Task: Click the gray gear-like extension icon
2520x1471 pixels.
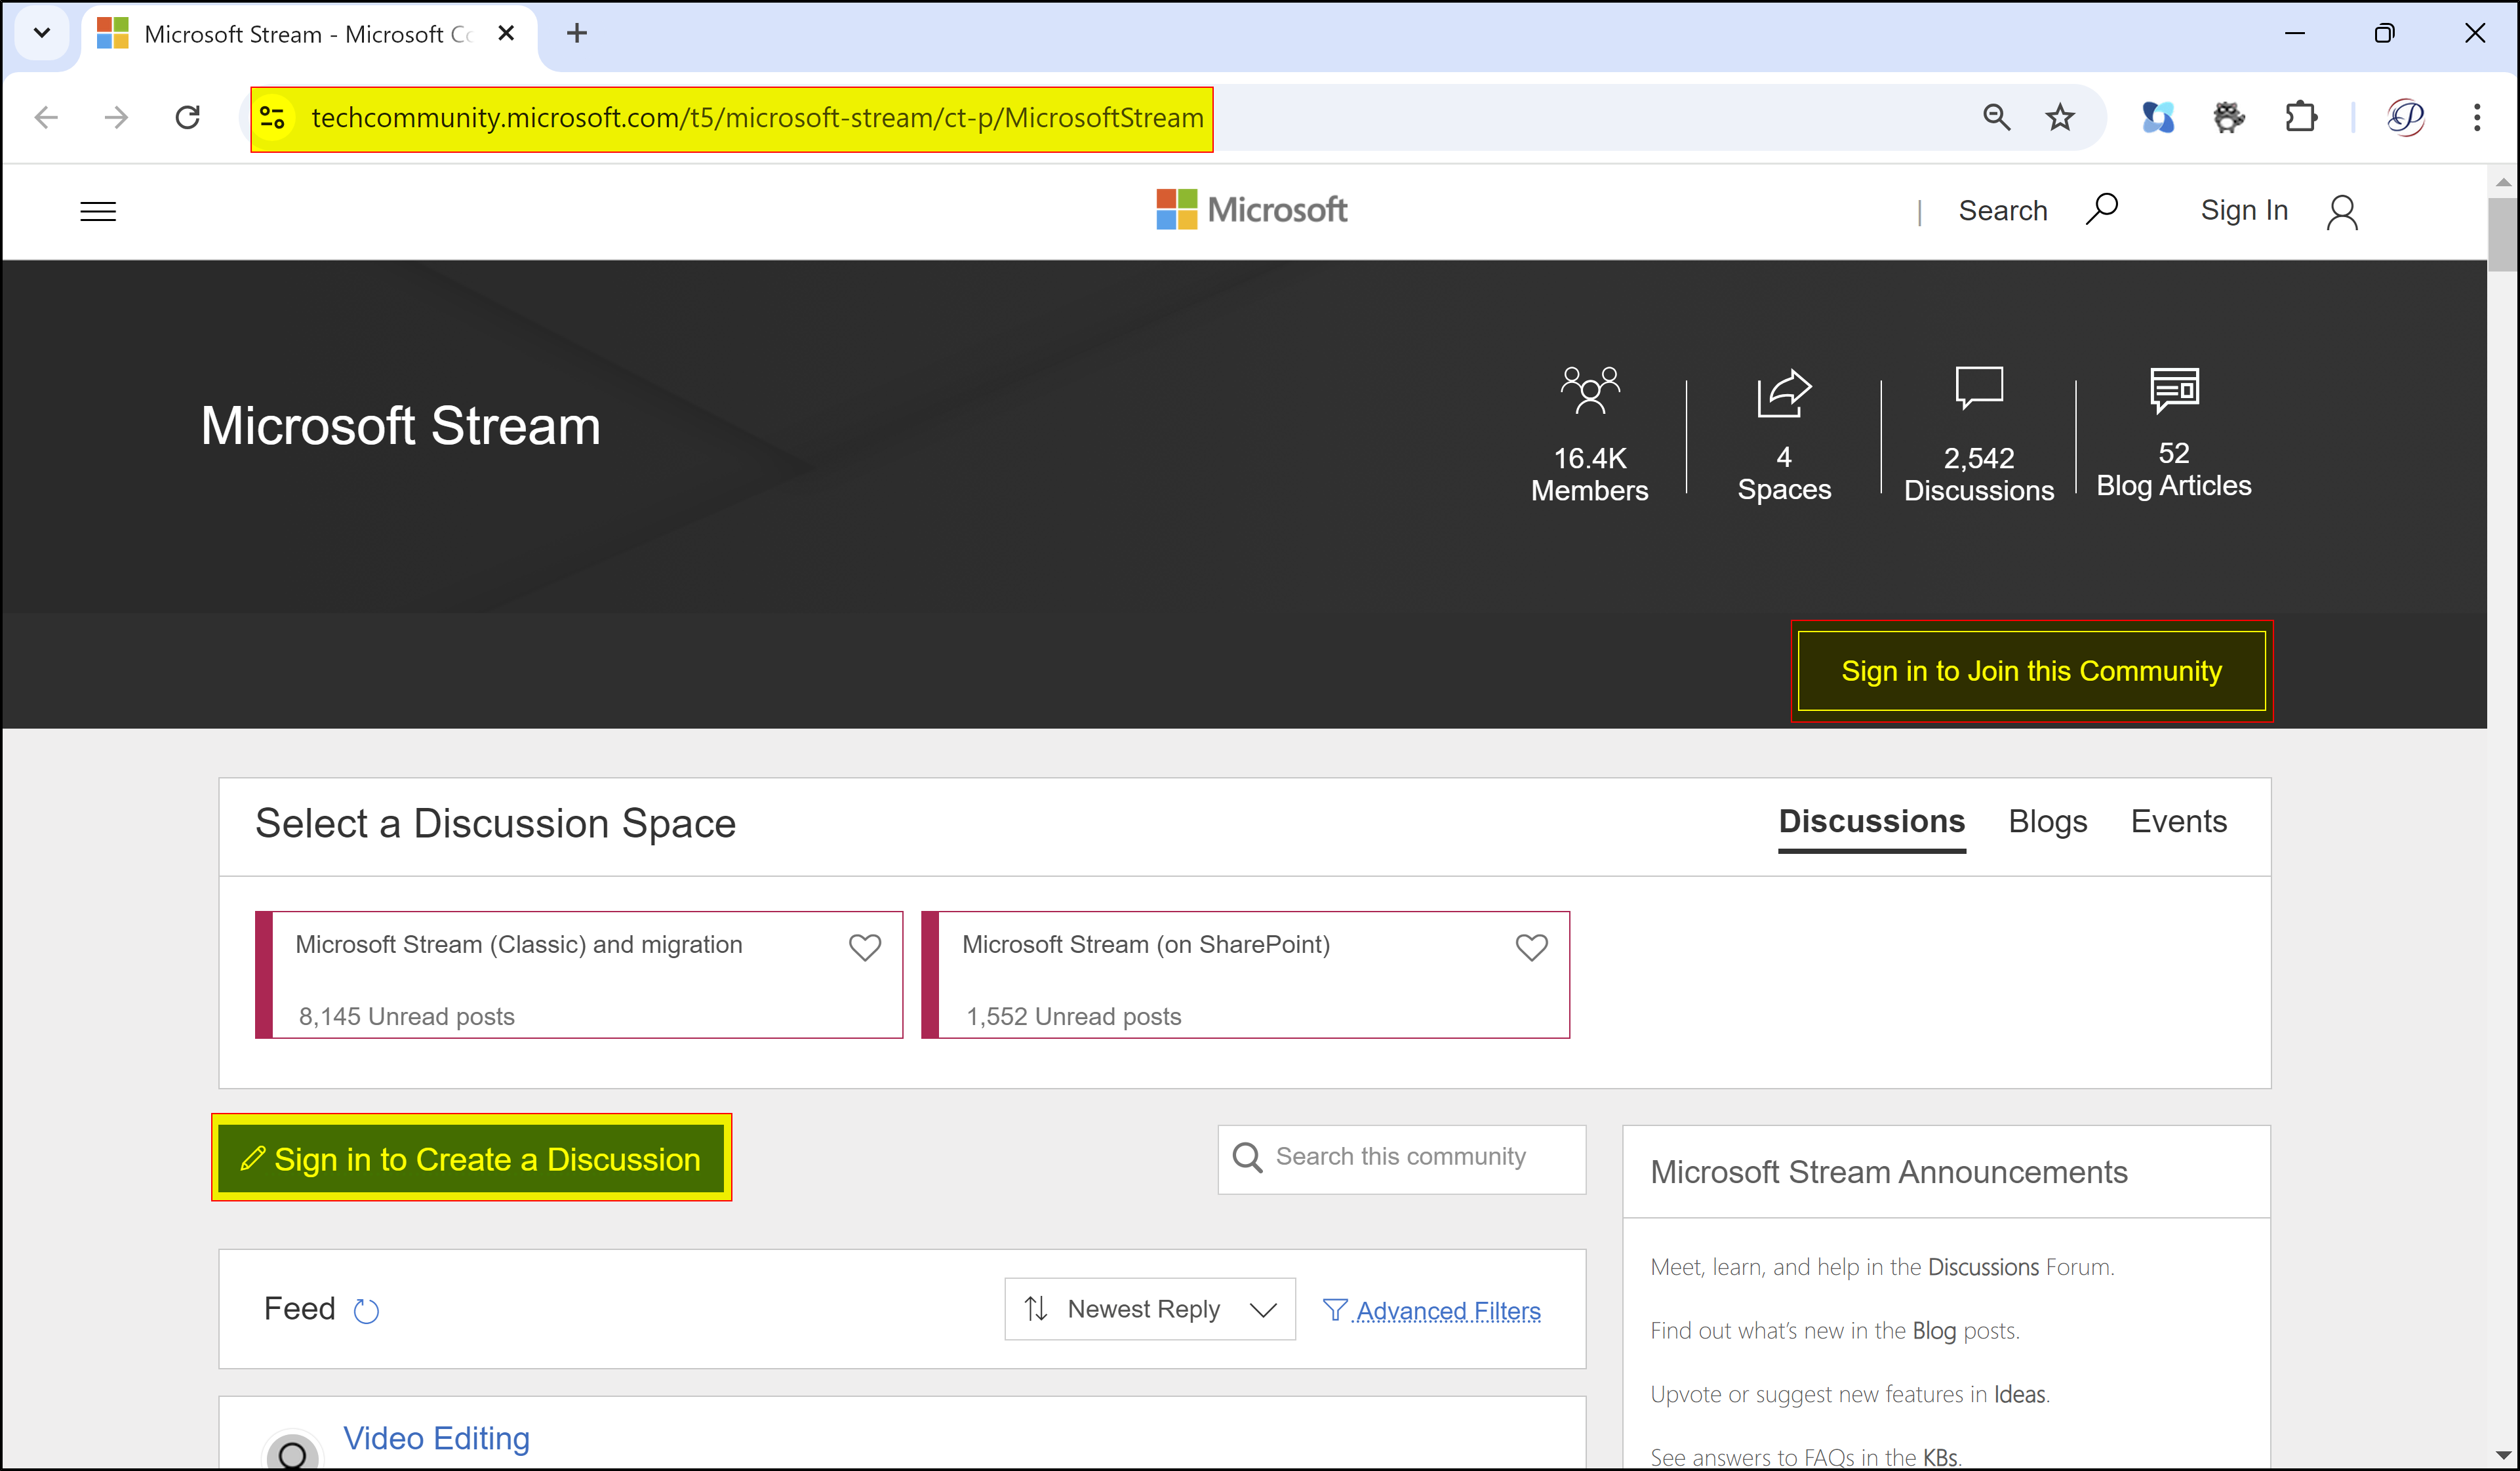Action: point(2229,118)
